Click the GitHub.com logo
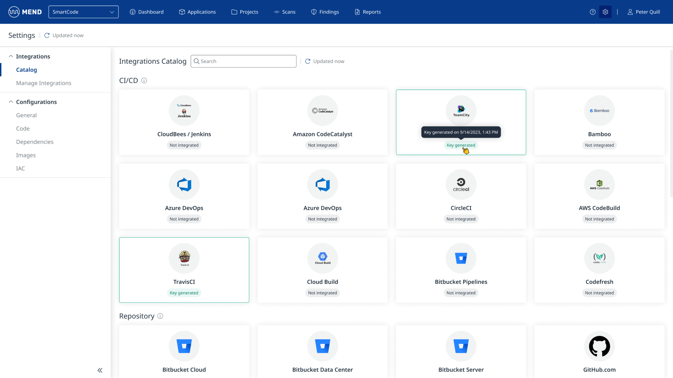Image resolution: width=673 pixels, height=378 pixels. coord(599,346)
